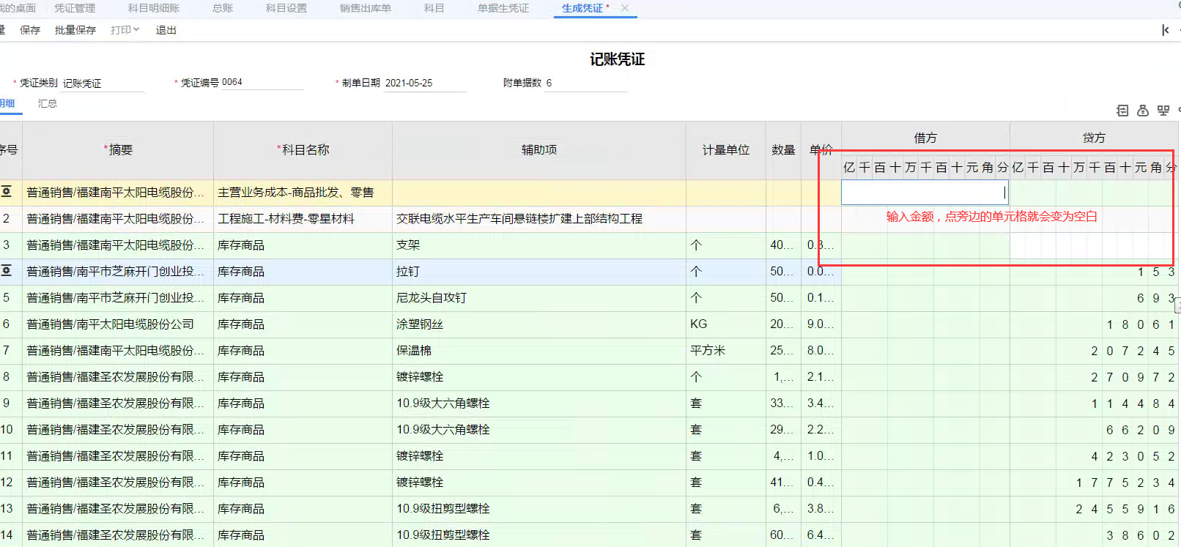Click the 10.9级大六角螺栓 cell in row 9

[539, 403]
